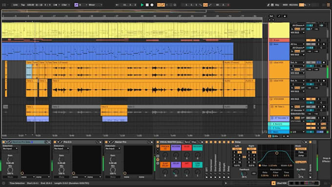Toggle Pro-C 2 device activator
The width and height of the screenshot is (332, 187).
click(55, 142)
